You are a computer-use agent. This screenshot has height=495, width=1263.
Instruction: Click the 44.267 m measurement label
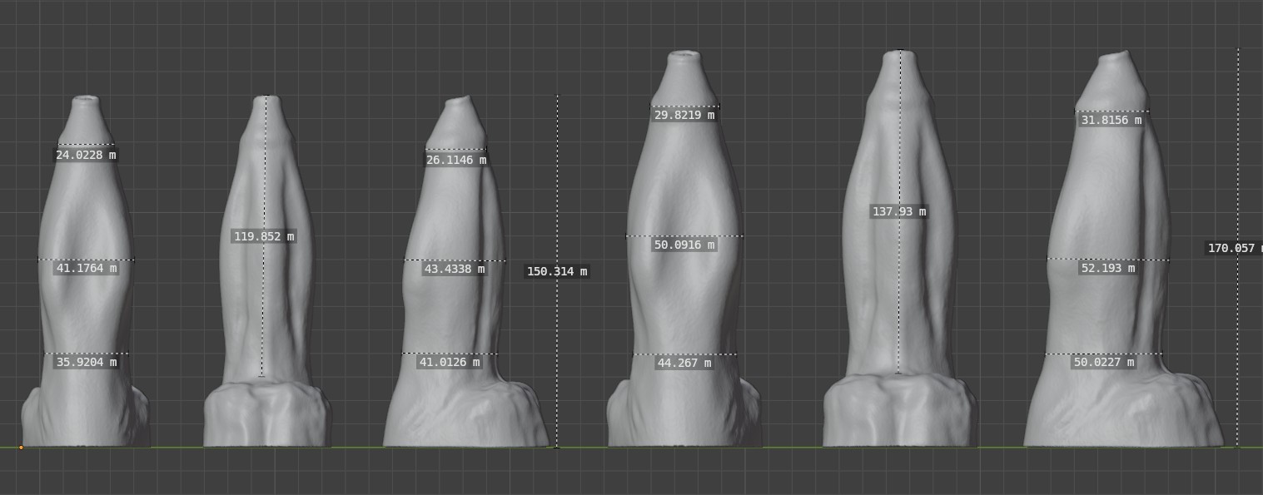pyautogui.click(x=684, y=363)
